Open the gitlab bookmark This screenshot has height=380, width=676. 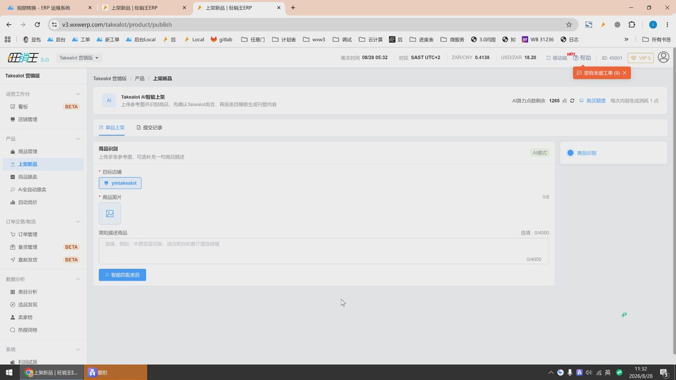(221, 40)
